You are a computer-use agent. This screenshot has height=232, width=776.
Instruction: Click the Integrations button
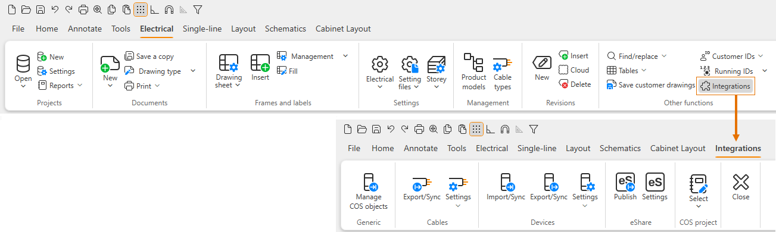725,86
